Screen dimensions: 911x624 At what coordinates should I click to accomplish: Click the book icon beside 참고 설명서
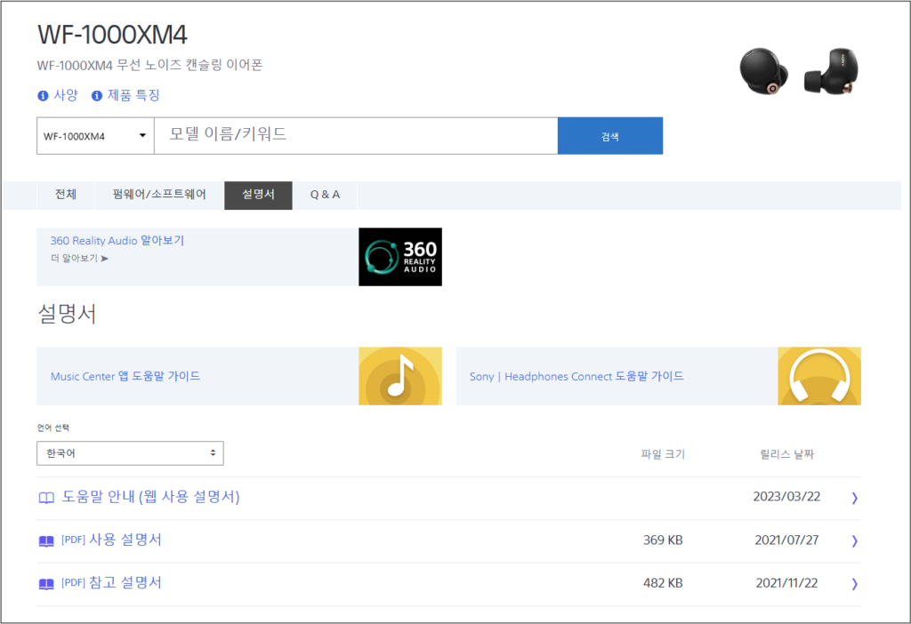point(46,584)
